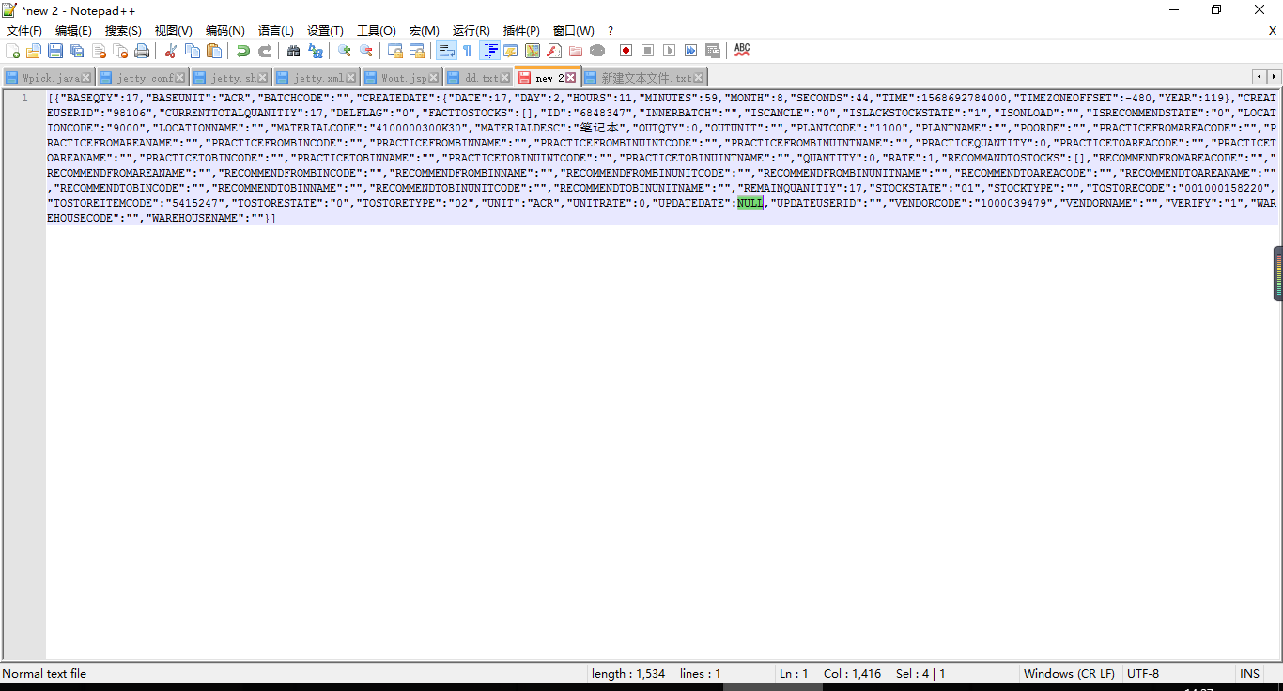This screenshot has height=691, width=1283.
Task: Start recording a macro
Action: click(626, 51)
